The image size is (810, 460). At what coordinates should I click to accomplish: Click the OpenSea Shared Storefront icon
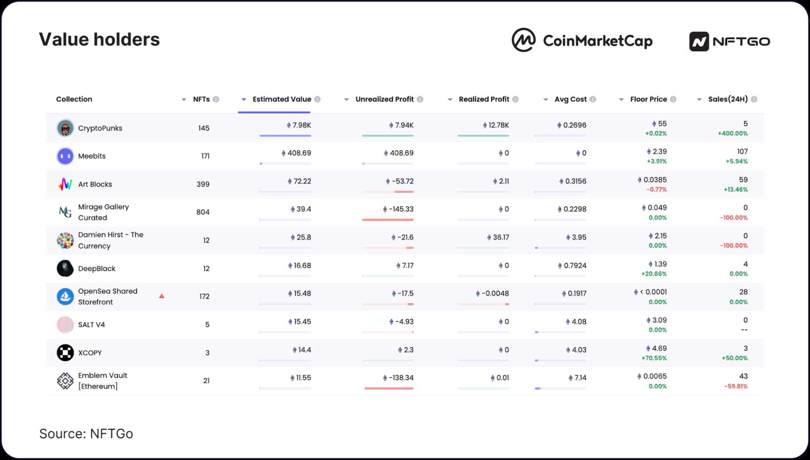tap(65, 297)
